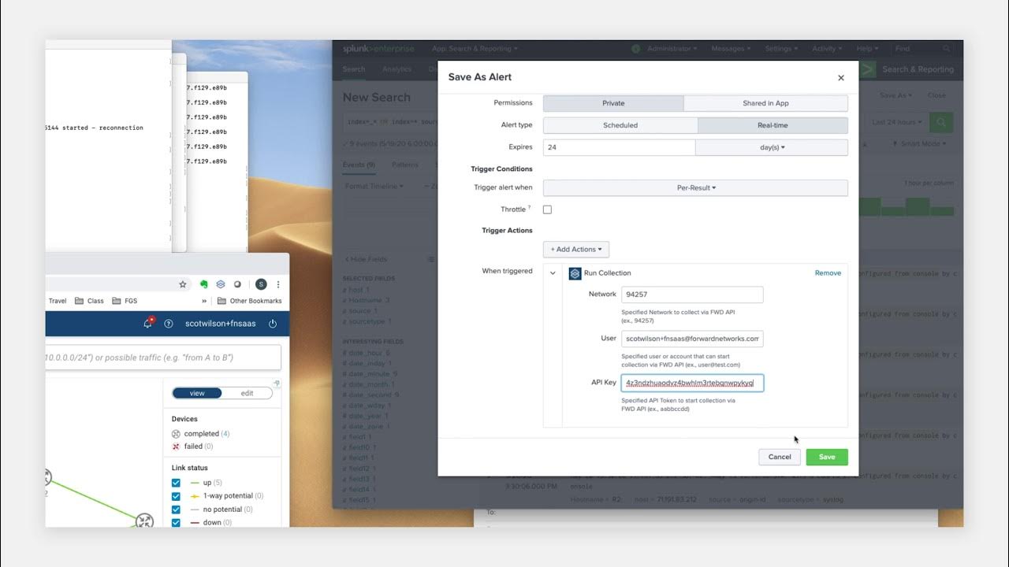Bookmark page with browser star icon
Image resolution: width=1009 pixels, height=567 pixels.
(x=183, y=284)
